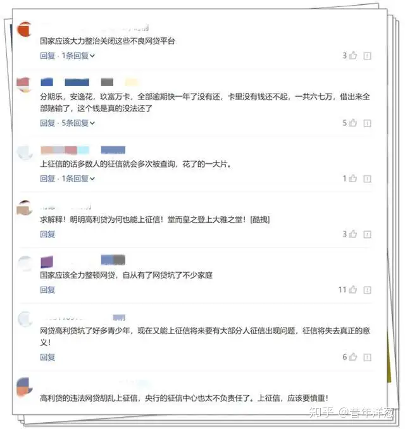Like the 上征信的话多数人 comment
Viewport: 405px width, 429px height.
[x=353, y=178]
